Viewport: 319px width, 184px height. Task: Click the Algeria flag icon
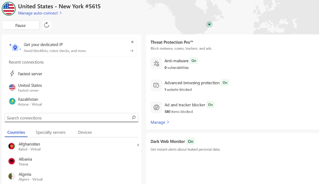click(x=12, y=176)
